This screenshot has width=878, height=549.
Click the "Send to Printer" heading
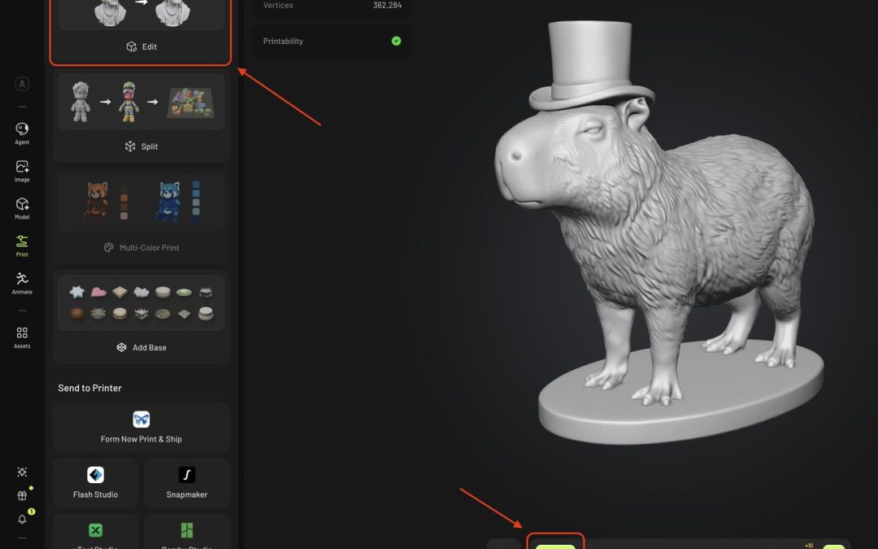89,388
